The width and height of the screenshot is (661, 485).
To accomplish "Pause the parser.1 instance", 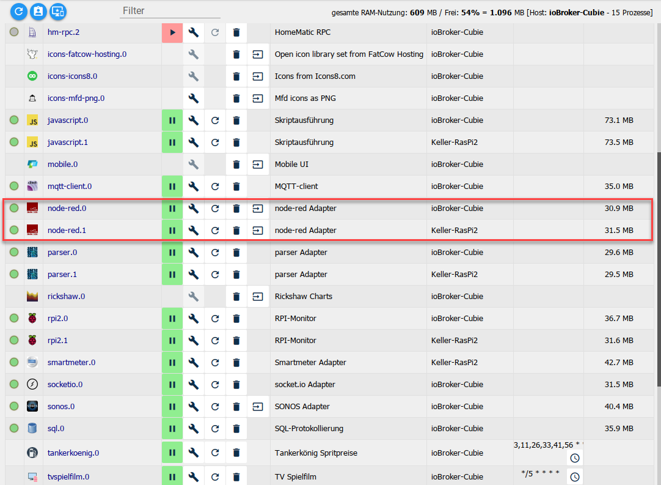I will [x=172, y=275].
